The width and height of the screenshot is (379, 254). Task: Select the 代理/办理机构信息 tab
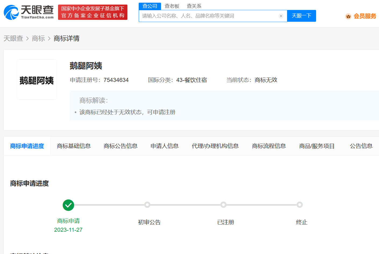pos(215,146)
